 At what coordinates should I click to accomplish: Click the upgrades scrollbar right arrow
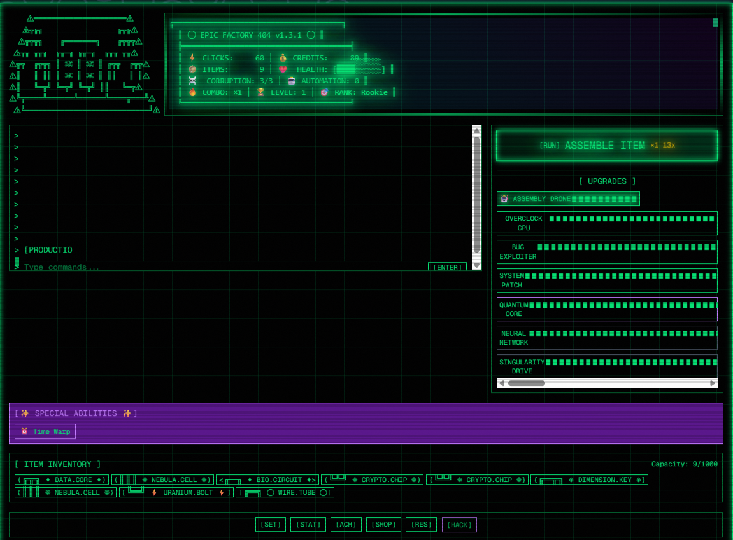[713, 383]
